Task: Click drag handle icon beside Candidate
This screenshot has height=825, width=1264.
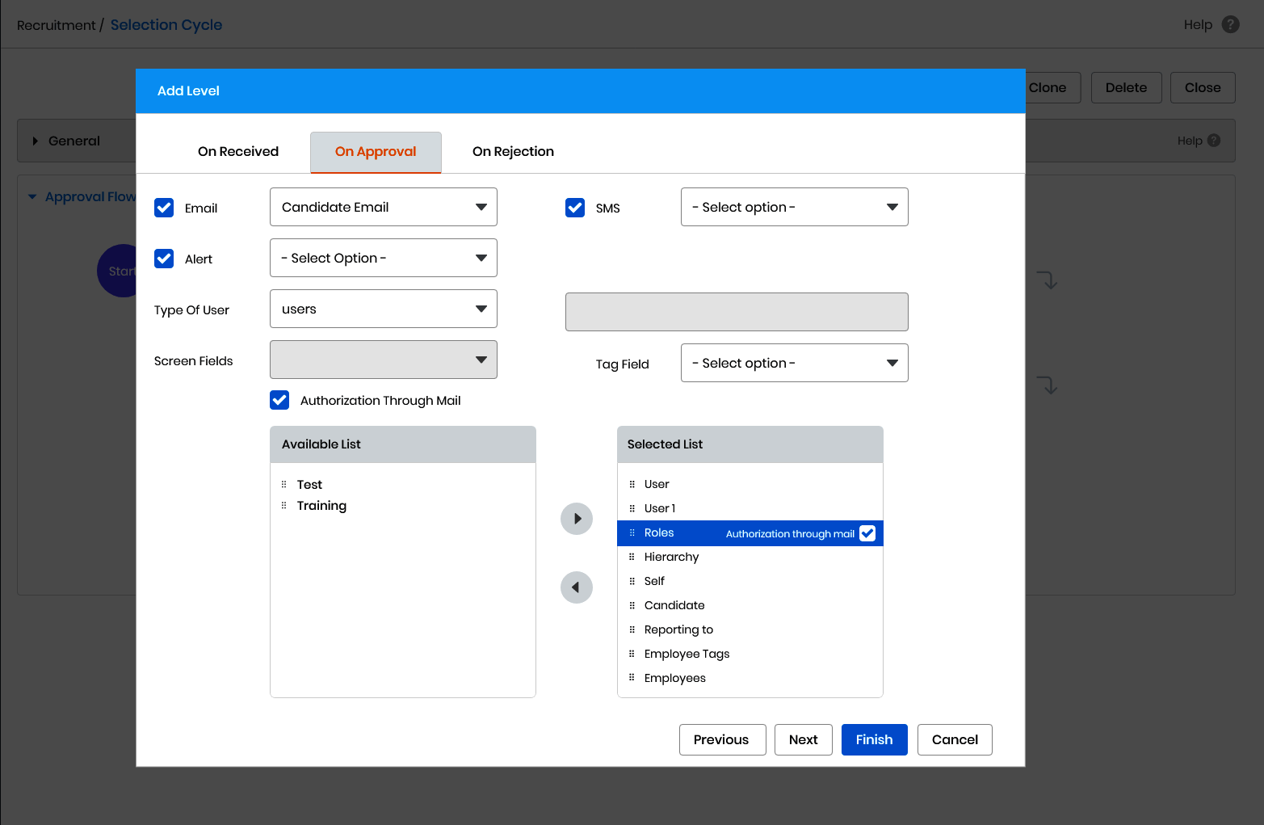Action: click(632, 605)
